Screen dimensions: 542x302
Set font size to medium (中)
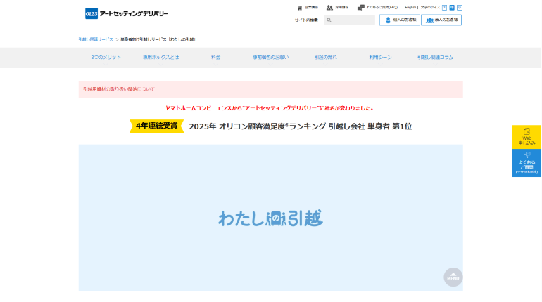pos(452,8)
